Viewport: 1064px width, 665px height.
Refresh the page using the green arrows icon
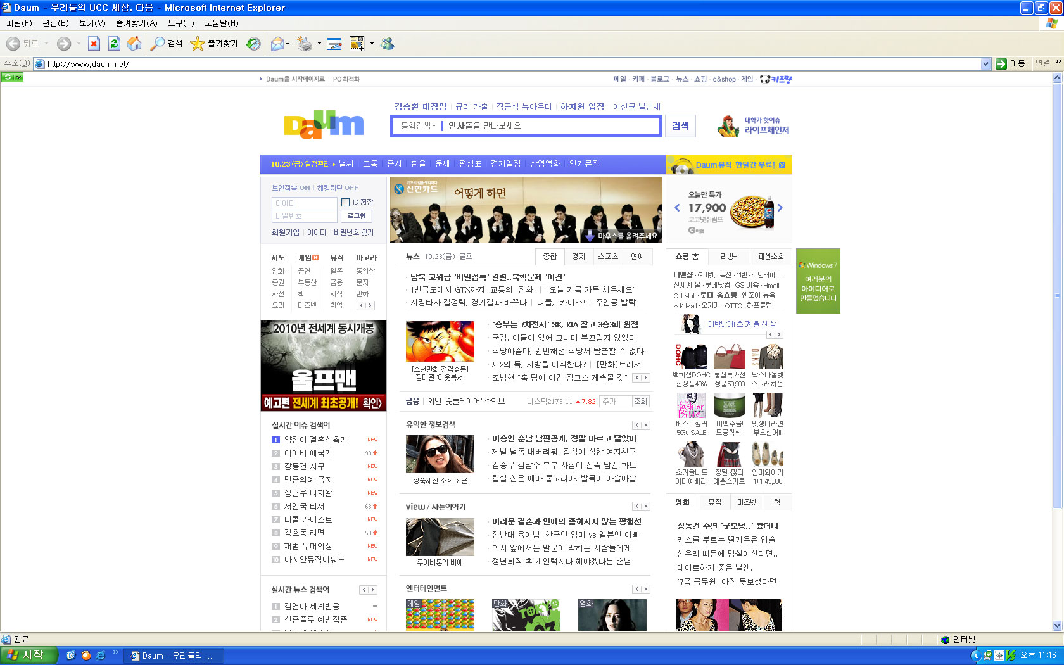point(114,44)
